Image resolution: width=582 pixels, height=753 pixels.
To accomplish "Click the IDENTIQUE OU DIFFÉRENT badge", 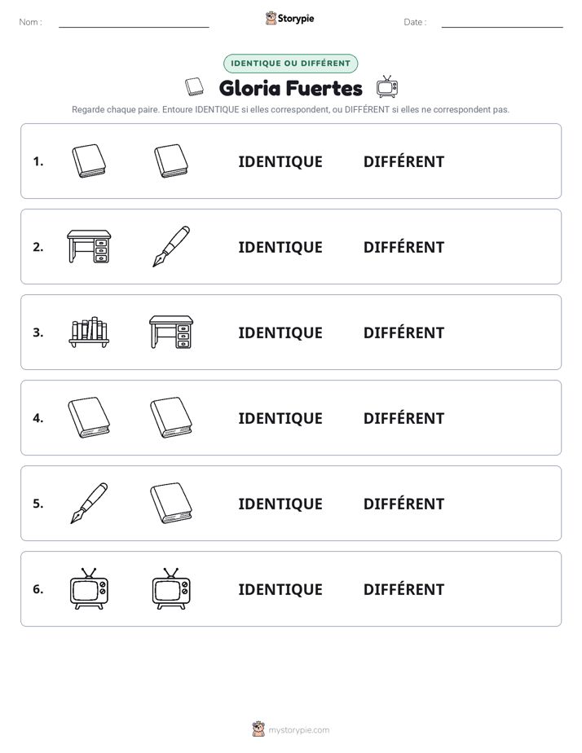I will point(290,64).
